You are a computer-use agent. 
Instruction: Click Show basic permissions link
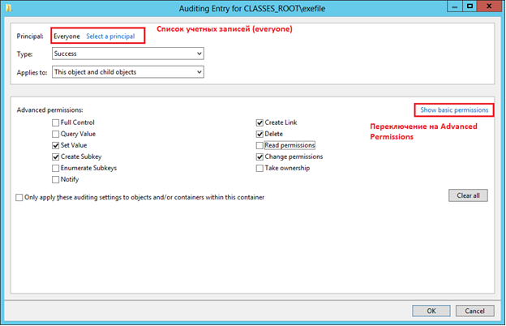point(454,110)
